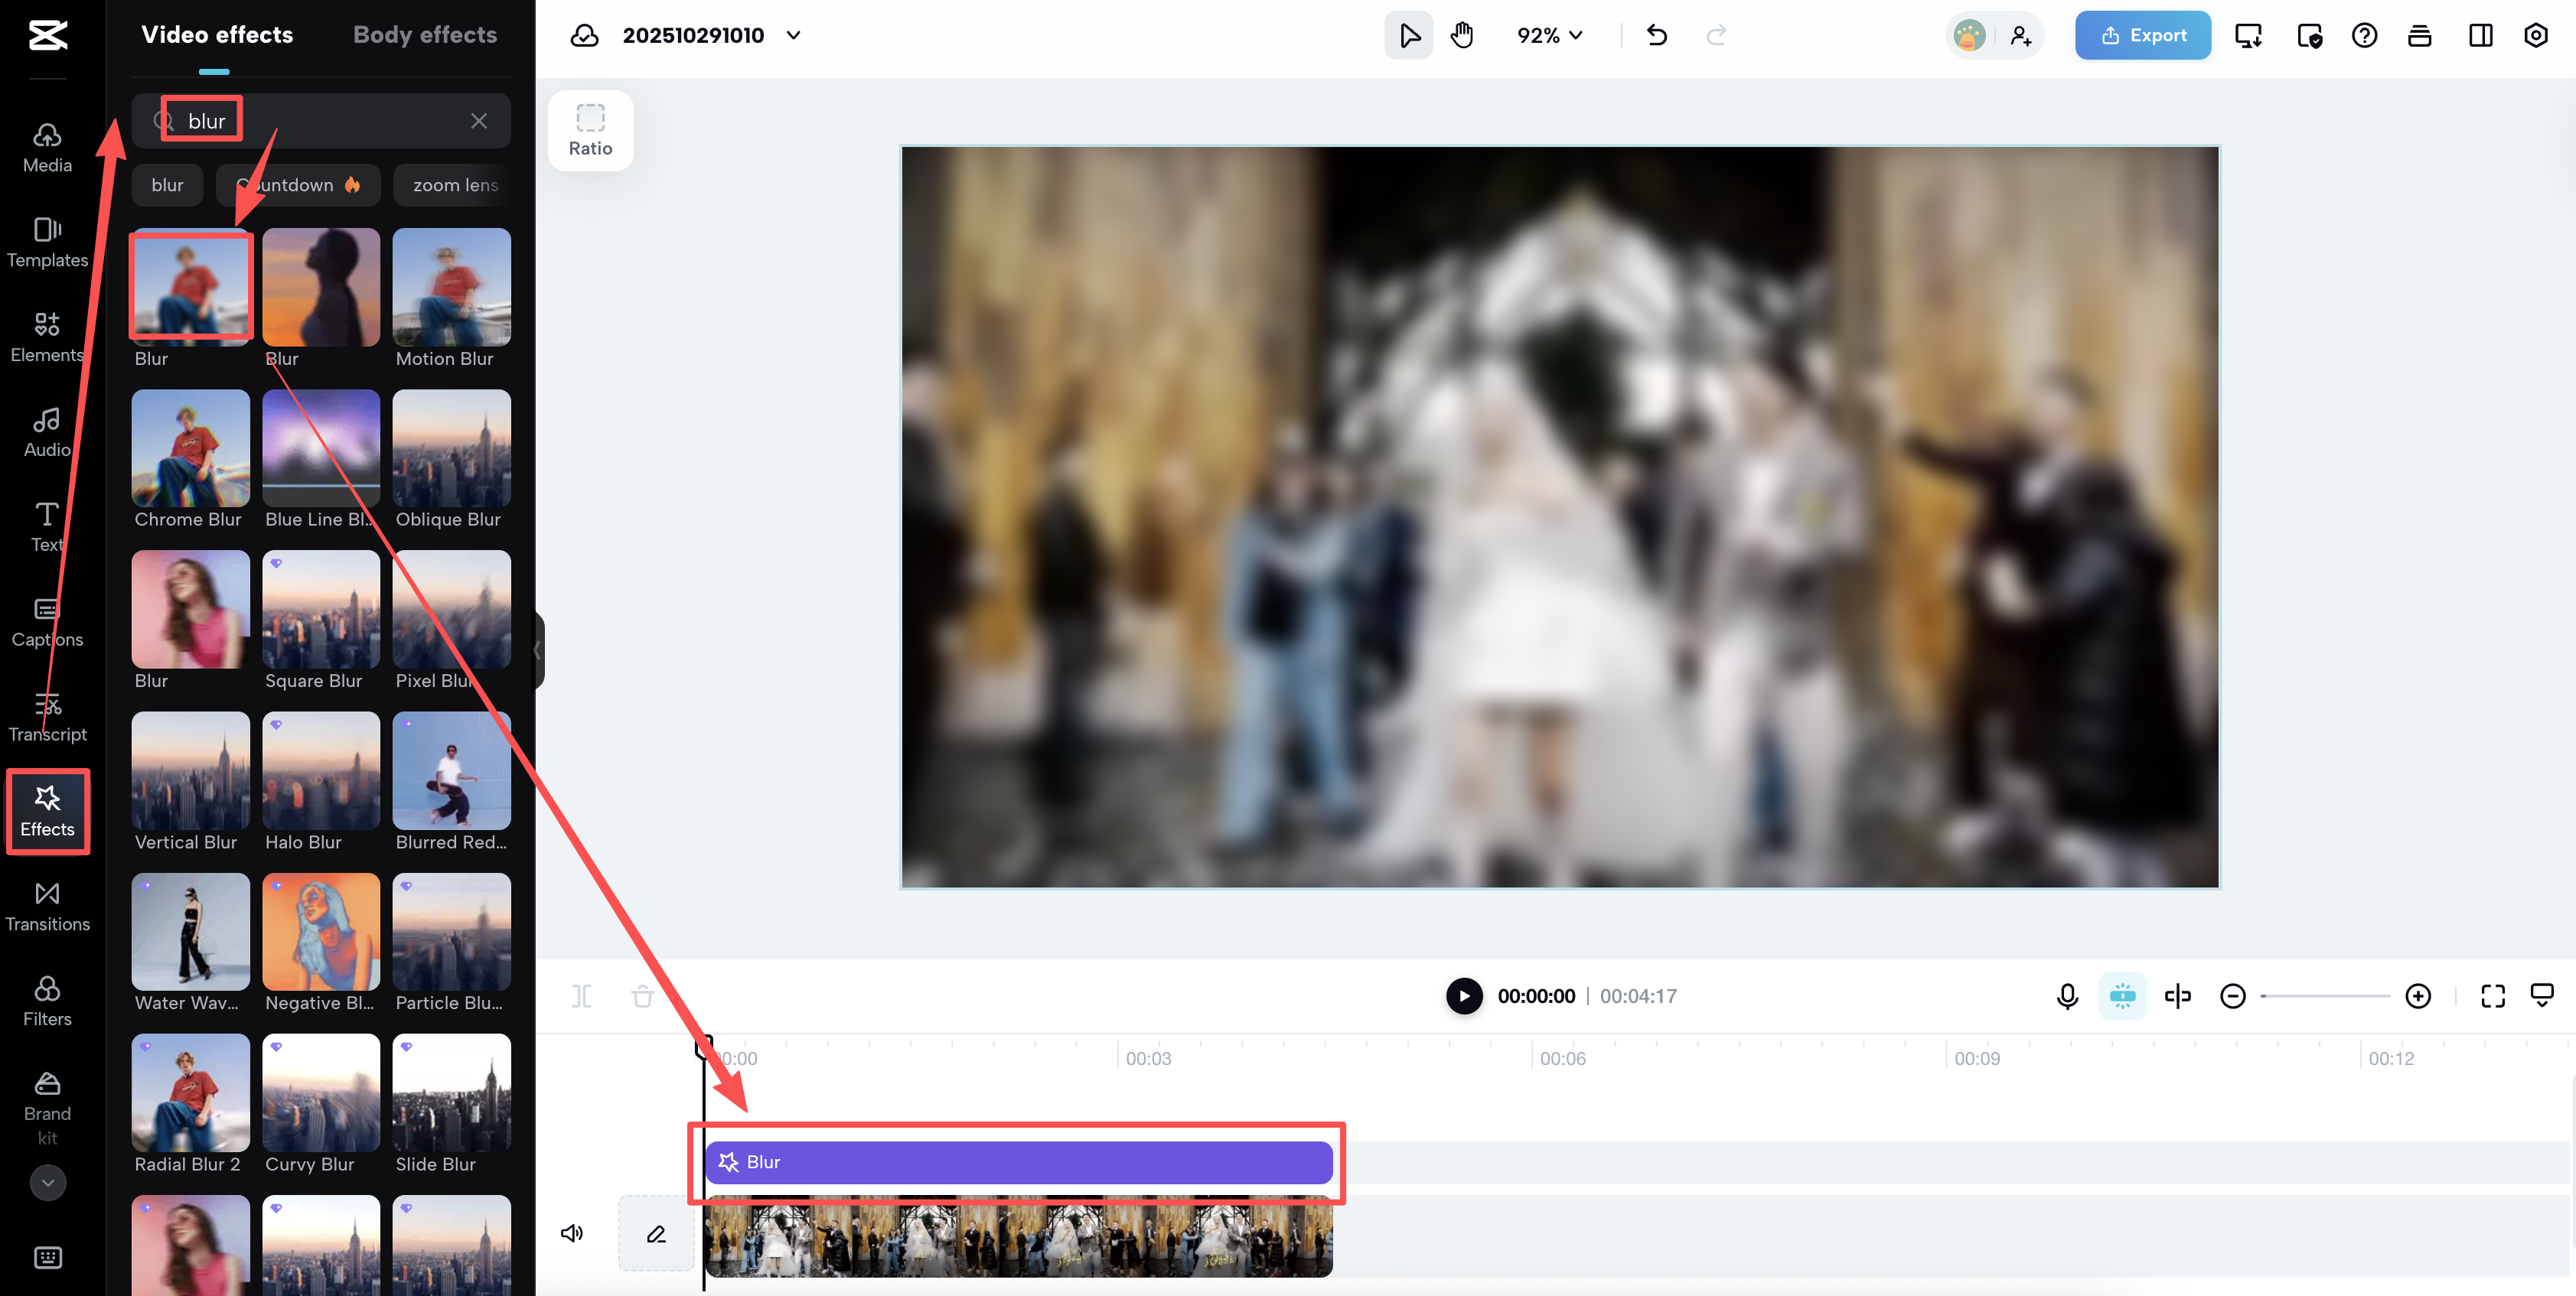Viewport: 2576px width, 1296px height.
Task: Click the Export button
Action: point(2142,35)
